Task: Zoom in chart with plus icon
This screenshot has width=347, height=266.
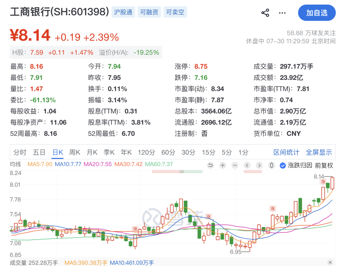Action: pyautogui.click(x=223, y=165)
